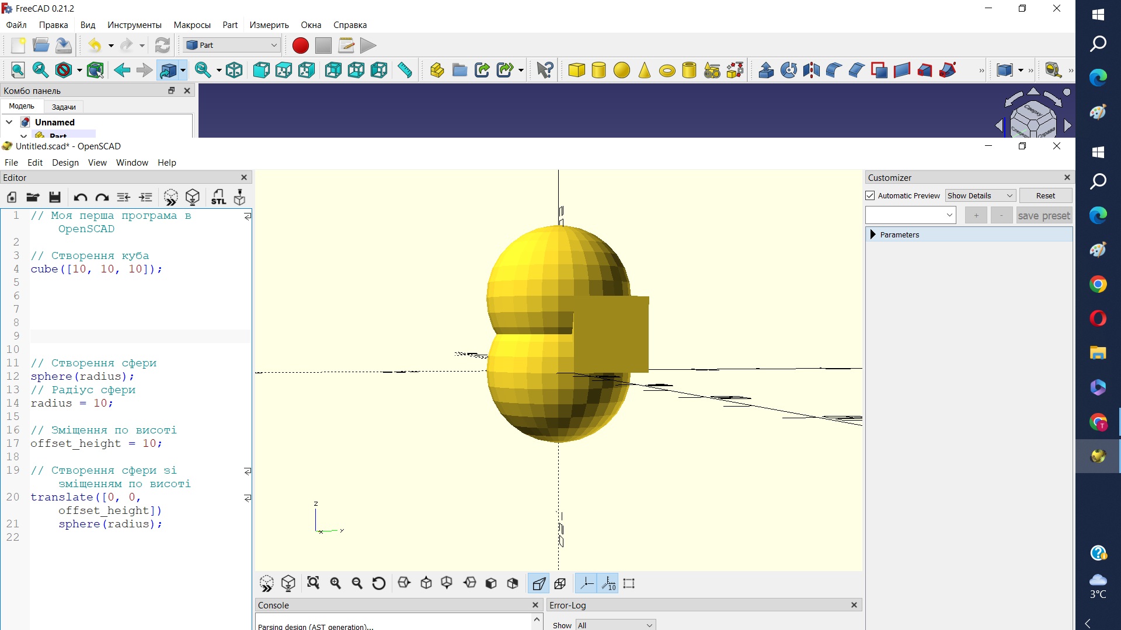Collapse the Unnamed document tree node
Screen dimensions: 1121x630
[x=9, y=123]
